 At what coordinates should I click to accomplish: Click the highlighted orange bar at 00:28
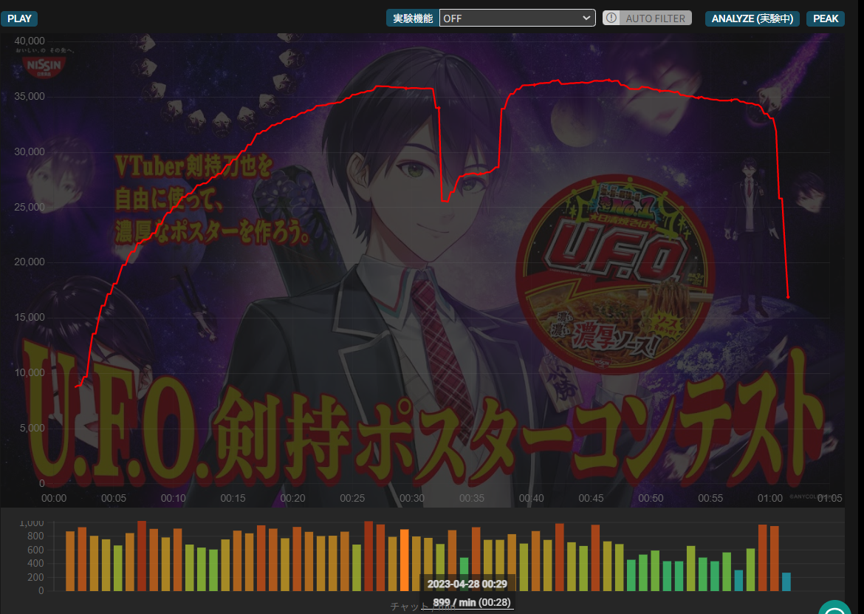pos(405,560)
